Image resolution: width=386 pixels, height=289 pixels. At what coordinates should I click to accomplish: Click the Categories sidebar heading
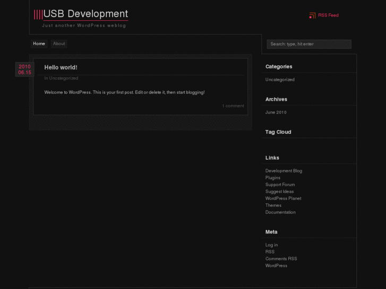(x=279, y=67)
